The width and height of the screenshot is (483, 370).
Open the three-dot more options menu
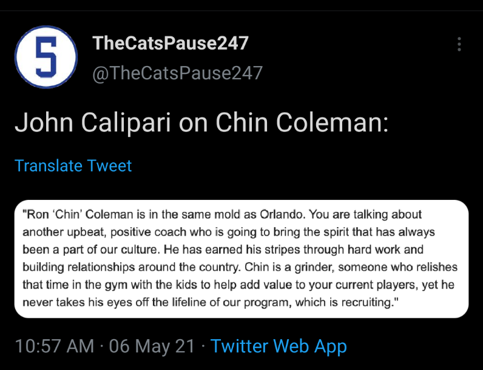click(x=459, y=44)
